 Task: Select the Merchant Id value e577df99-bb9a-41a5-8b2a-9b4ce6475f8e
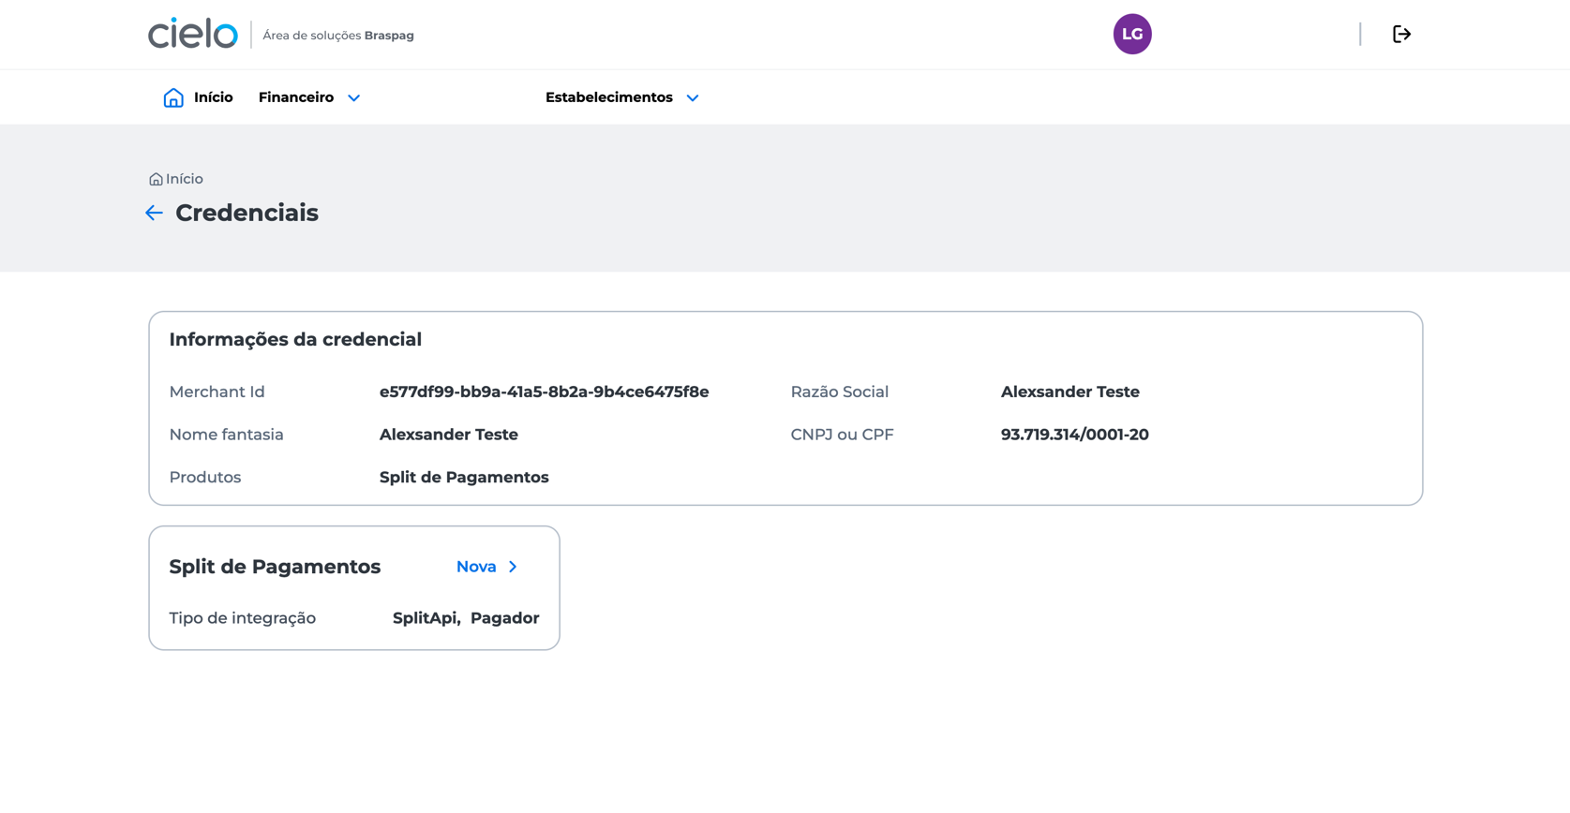(544, 392)
